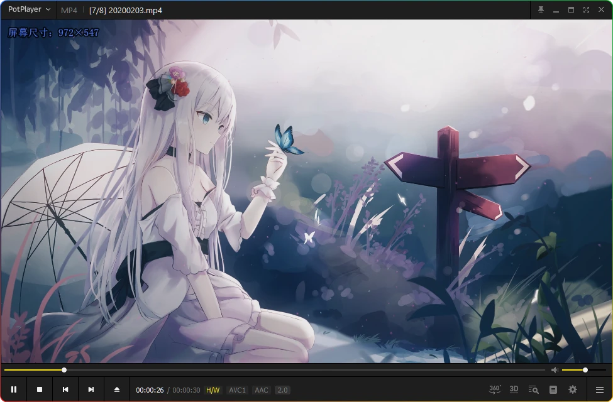Image resolution: width=613 pixels, height=402 pixels.
Task: Switch to fullscreen mode
Action: (586, 10)
